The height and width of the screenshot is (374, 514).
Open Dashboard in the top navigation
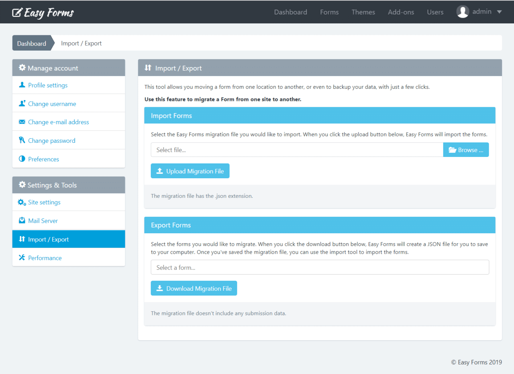[291, 12]
